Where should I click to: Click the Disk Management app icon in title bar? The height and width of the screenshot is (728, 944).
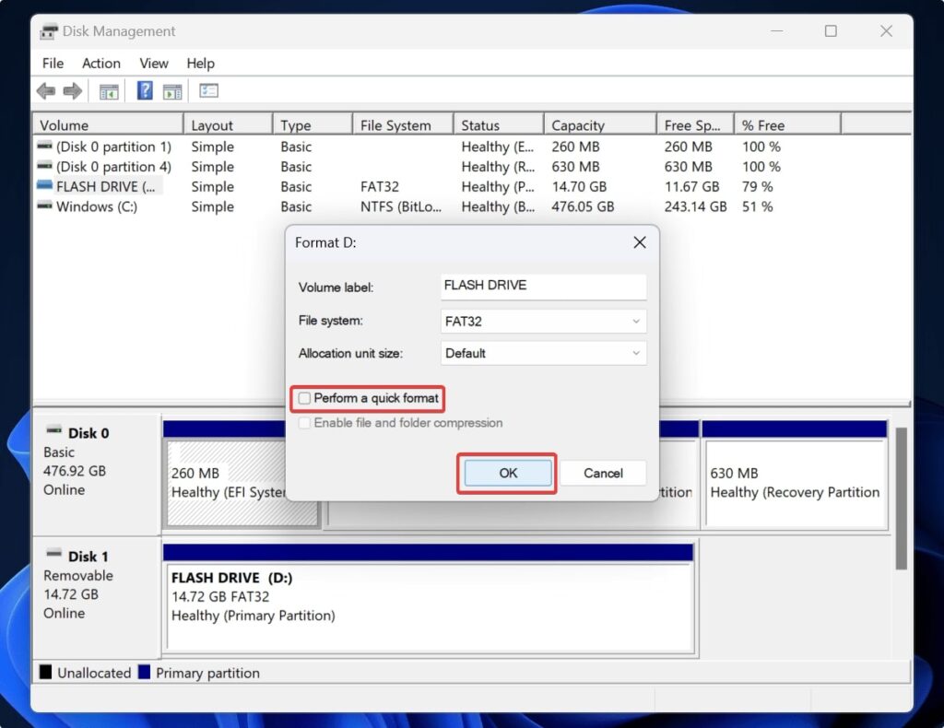click(x=48, y=30)
